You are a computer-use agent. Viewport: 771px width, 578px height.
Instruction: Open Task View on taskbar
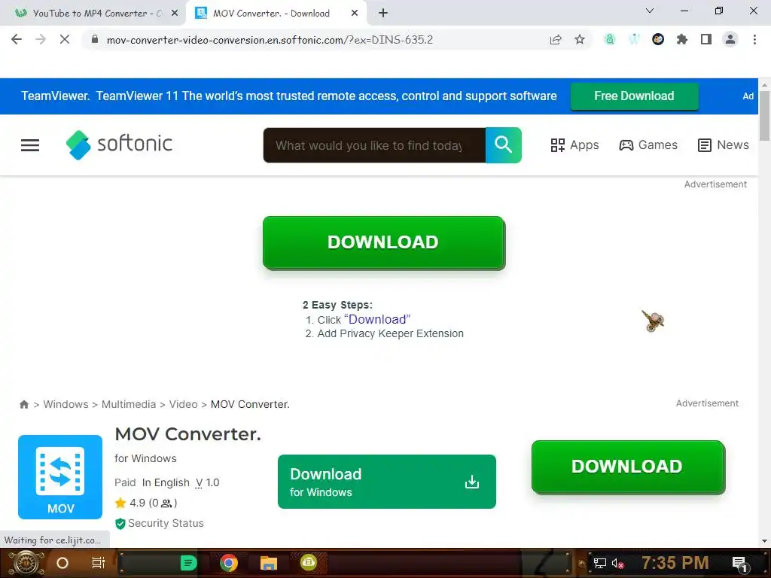click(x=99, y=563)
